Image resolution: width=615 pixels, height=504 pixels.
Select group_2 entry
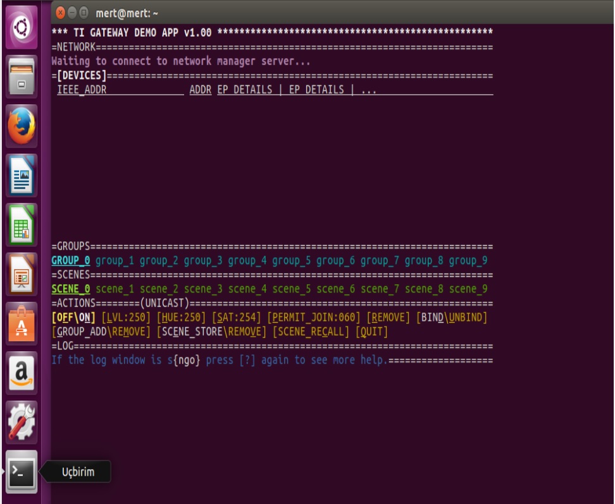coord(159,260)
